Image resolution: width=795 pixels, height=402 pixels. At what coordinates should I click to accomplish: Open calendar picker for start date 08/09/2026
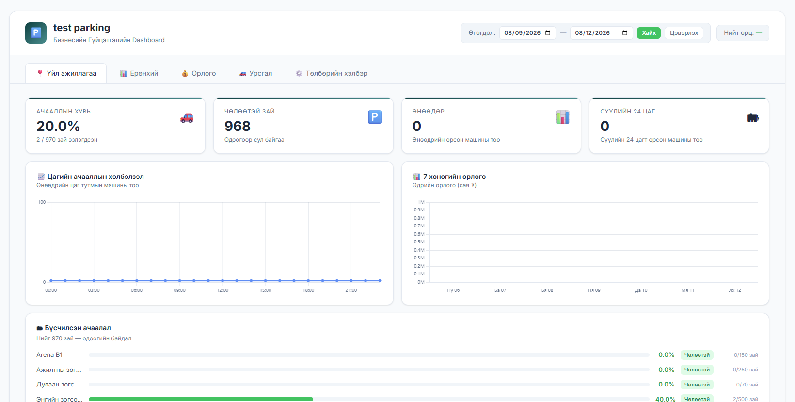point(548,33)
